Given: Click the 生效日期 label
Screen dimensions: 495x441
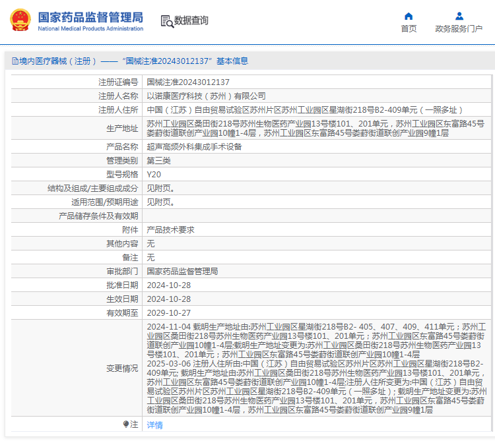Looking at the screenshot, I should (x=123, y=299).
